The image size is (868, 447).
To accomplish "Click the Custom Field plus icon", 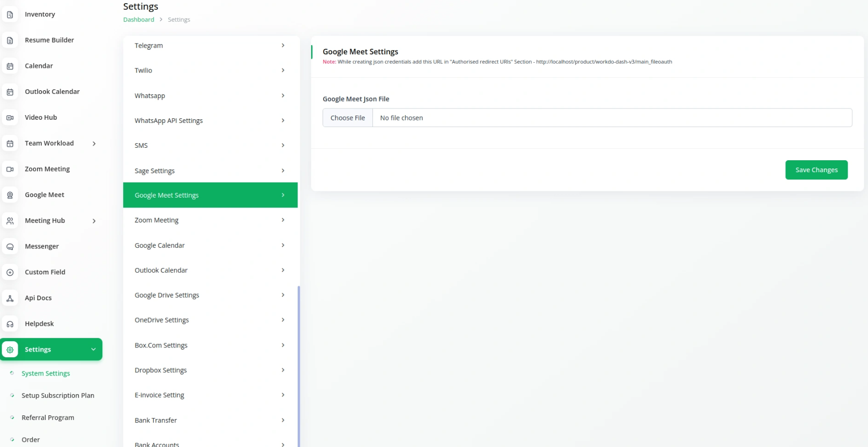I will click(10, 272).
